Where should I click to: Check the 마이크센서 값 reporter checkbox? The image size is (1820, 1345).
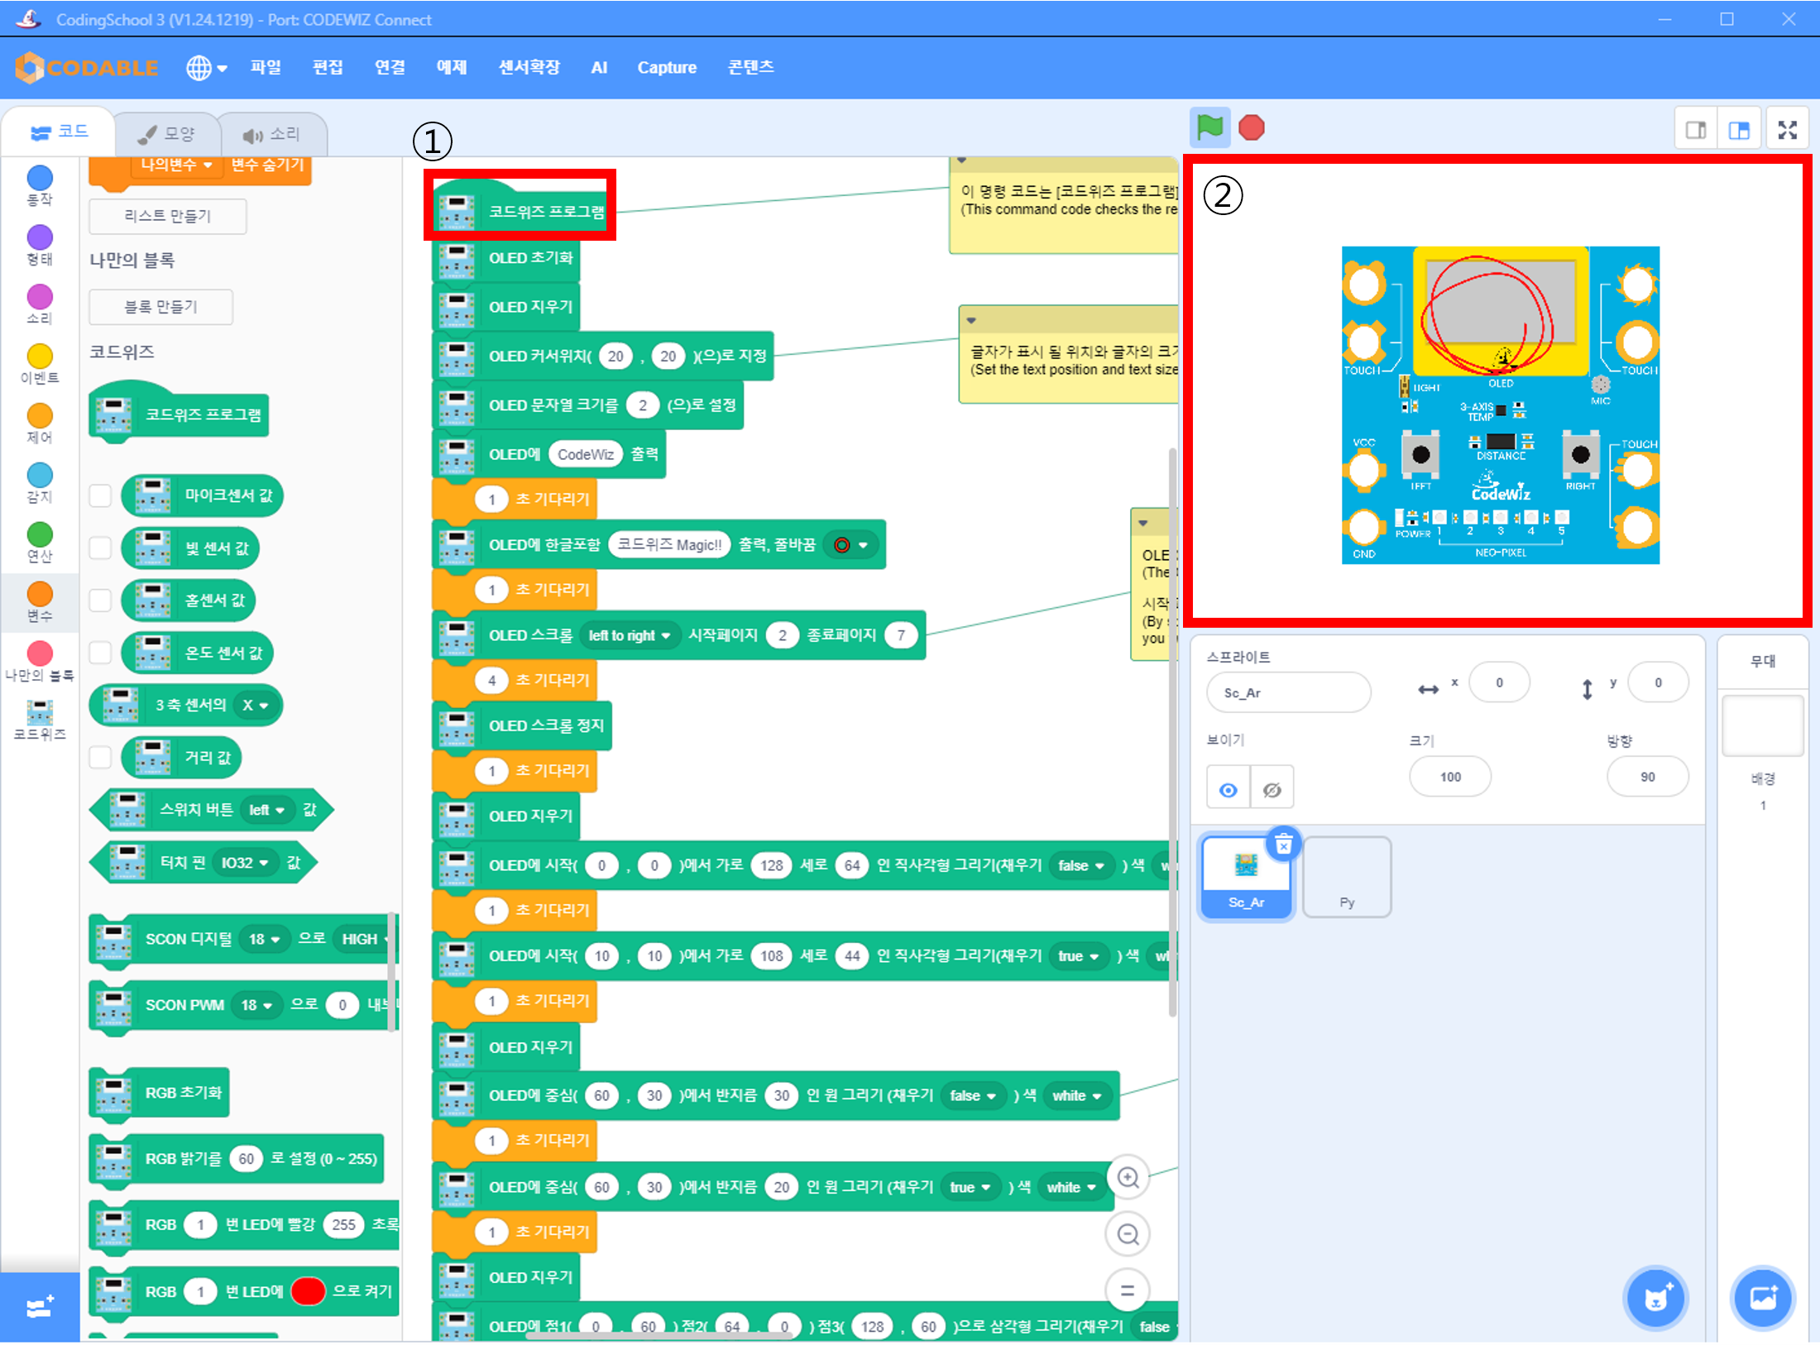tap(100, 495)
